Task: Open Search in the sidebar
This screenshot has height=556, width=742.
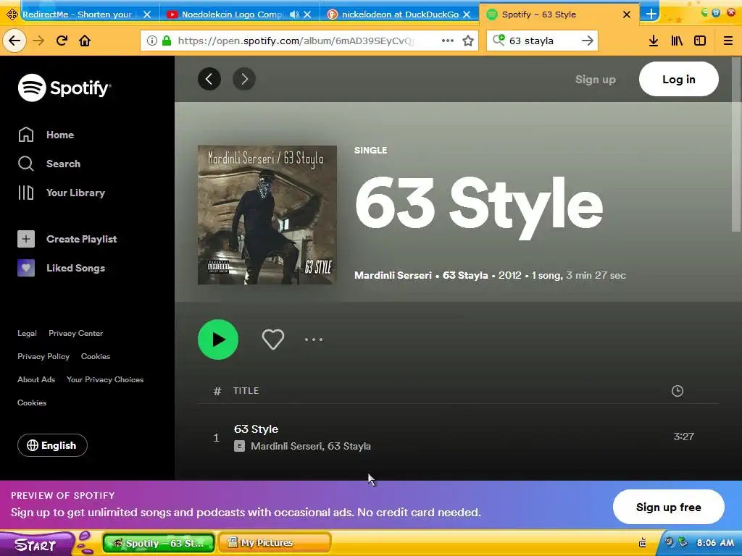Action: click(49, 164)
